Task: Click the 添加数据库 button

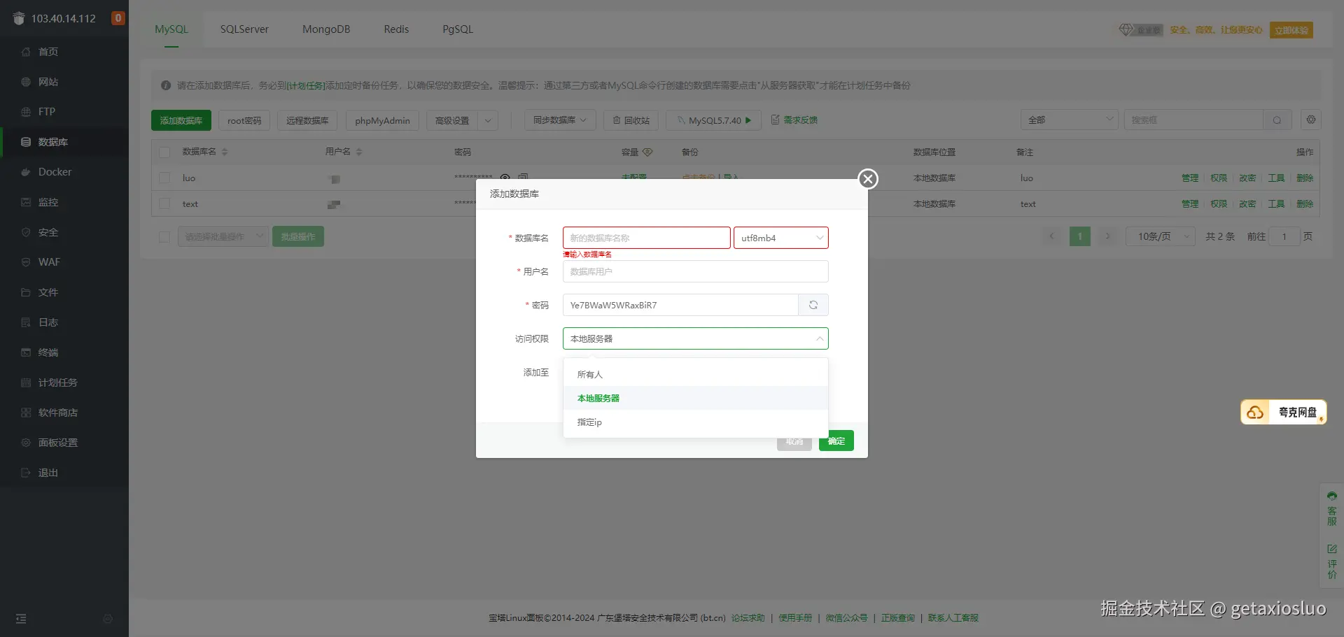Action: tap(181, 120)
